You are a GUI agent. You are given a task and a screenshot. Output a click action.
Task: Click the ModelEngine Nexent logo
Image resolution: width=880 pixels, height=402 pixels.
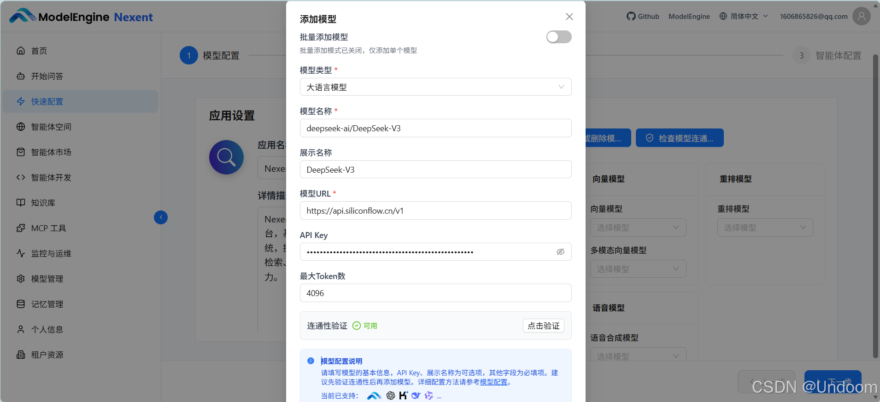coord(81,17)
